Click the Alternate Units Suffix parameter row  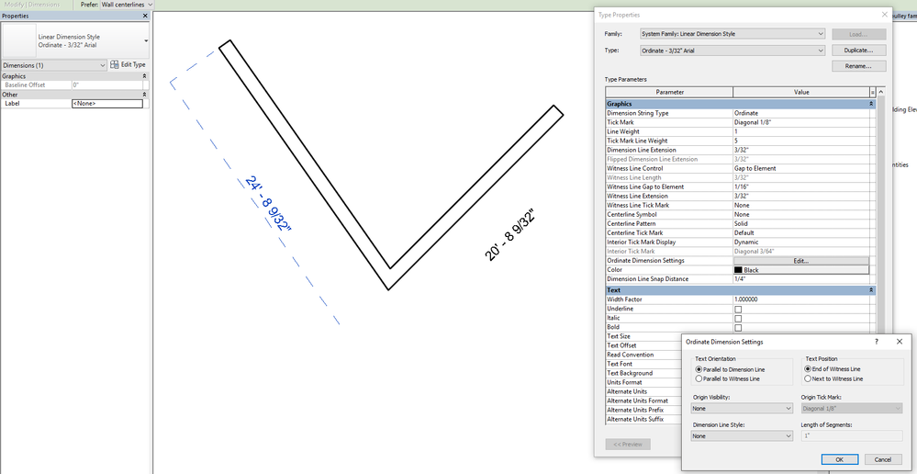point(643,420)
